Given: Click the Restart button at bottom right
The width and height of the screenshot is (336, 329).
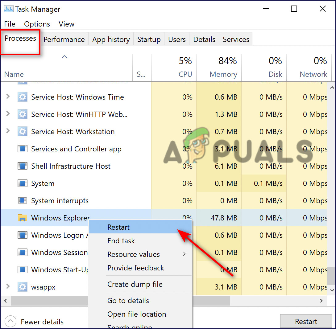Looking at the screenshot, I should coord(306,321).
